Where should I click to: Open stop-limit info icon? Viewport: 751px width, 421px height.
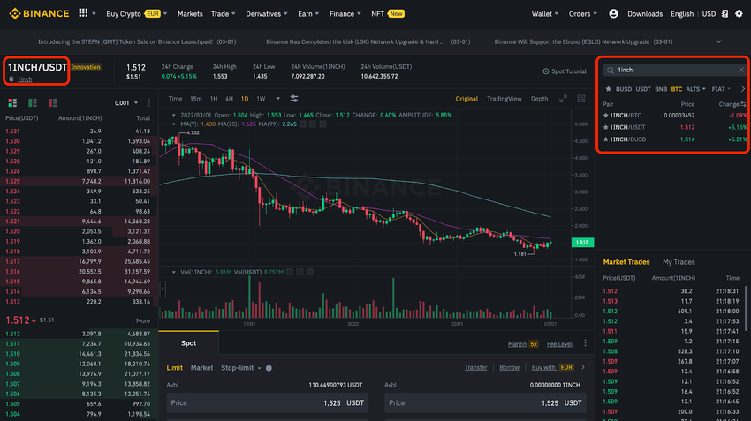[269, 368]
